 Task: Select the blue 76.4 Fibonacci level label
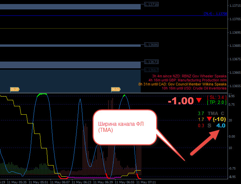[215, 14]
